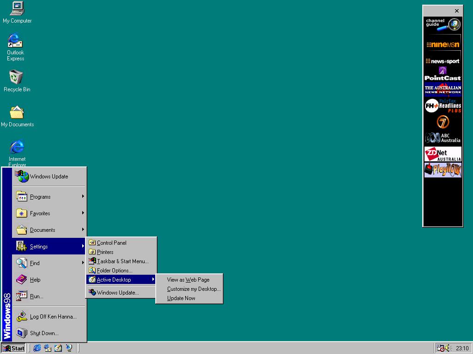Click the 23:10 taskbar clock
Image resolution: width=473 pixels, height=354 pixels.
(x=462, y=348)
